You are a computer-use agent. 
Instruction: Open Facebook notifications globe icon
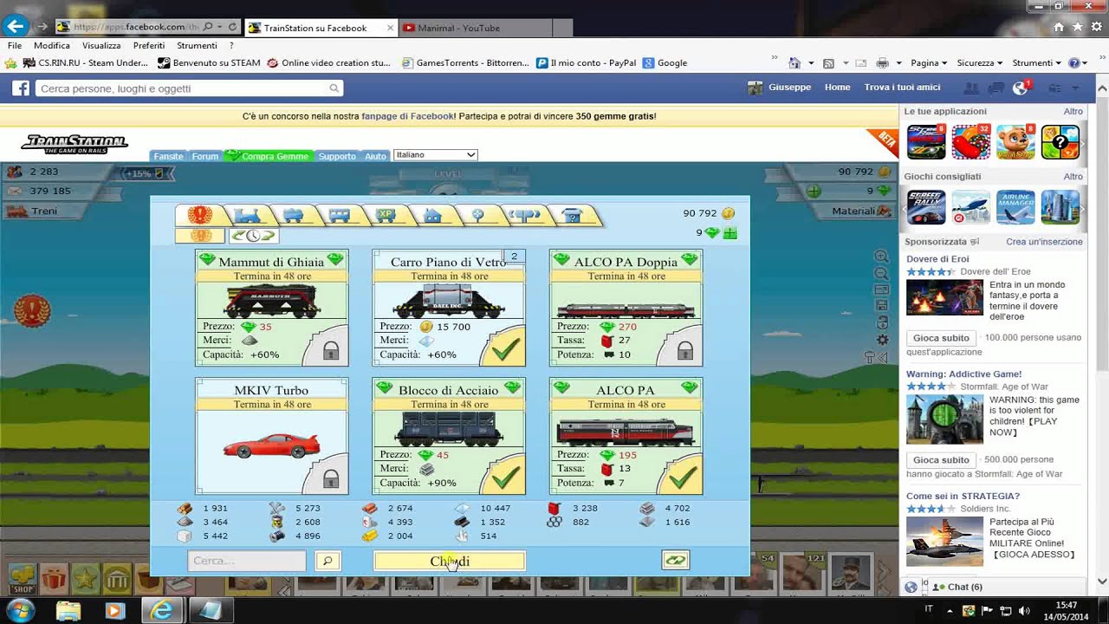(1021, 88)
